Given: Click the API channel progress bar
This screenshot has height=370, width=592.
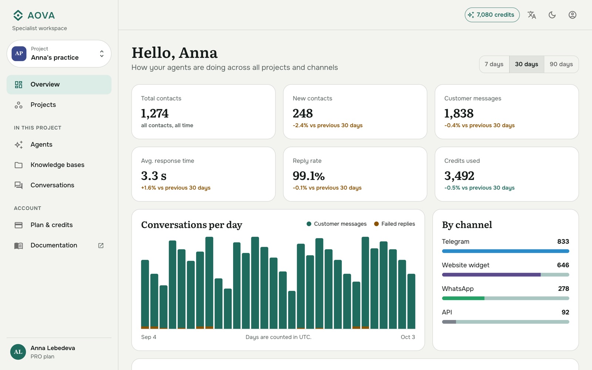Looking at the screenshot, I should point(505,322).
